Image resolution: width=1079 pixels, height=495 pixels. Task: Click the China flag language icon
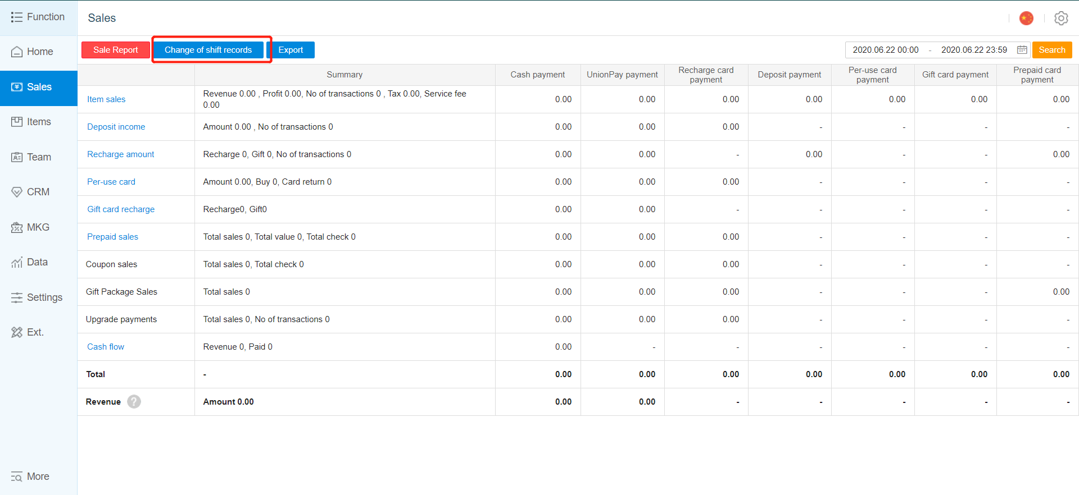1026,18
